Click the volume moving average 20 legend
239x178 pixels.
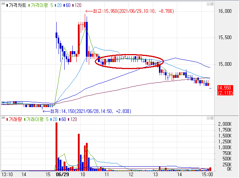[54, 119]
